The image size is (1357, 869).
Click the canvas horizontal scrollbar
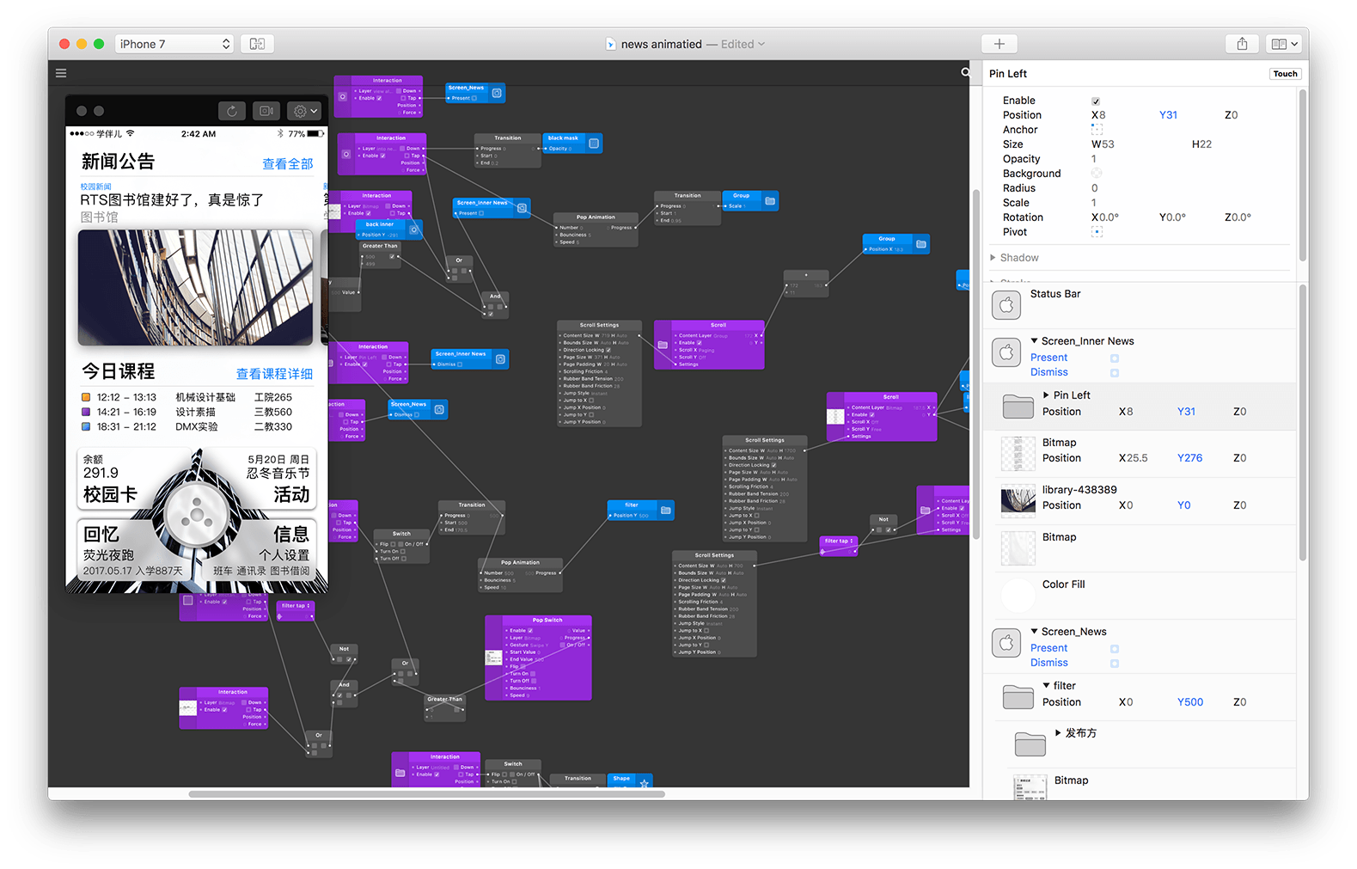tap(426, 794)
